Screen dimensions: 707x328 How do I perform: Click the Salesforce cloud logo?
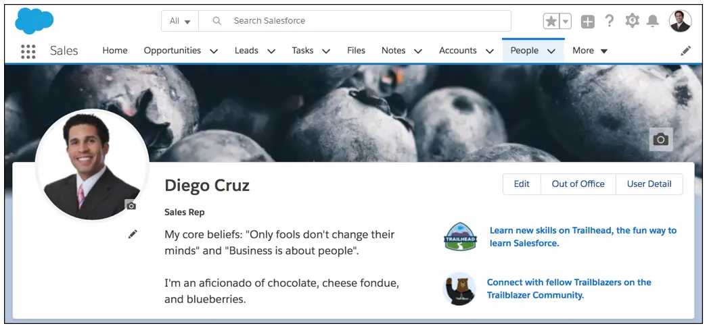pyautogui.click(x=35, y=21)
